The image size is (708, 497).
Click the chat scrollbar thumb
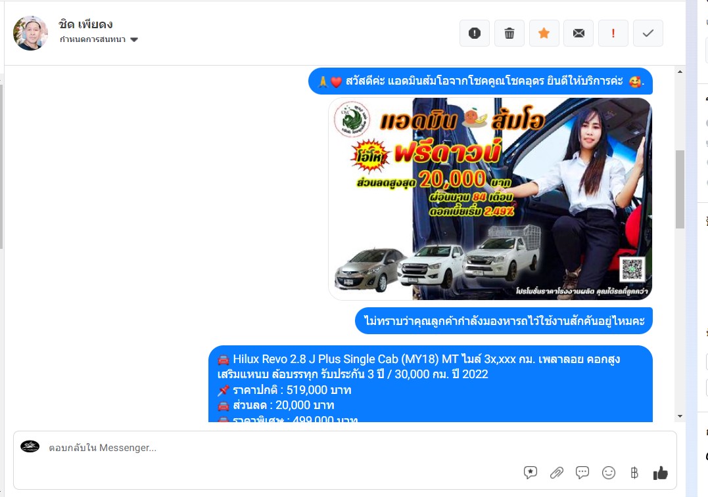pyautogui.click(x=680, y=190)
